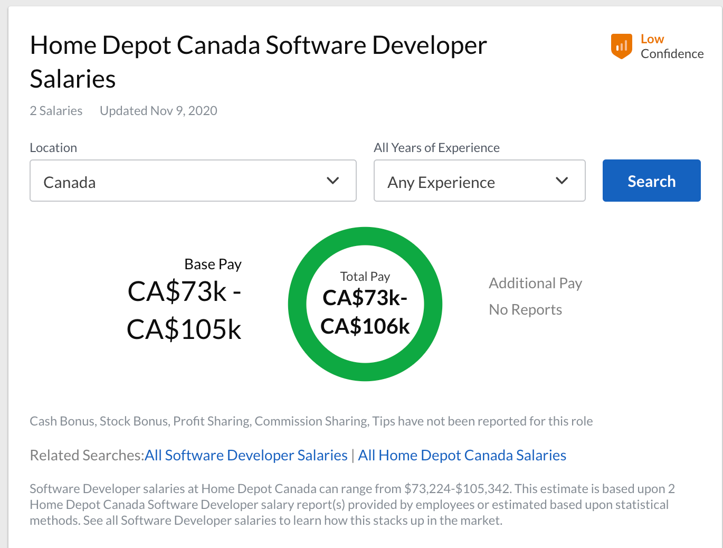This screenshot has width=723, height=548.
Task: Open the Any Experience dropdown
Action: 480,181
